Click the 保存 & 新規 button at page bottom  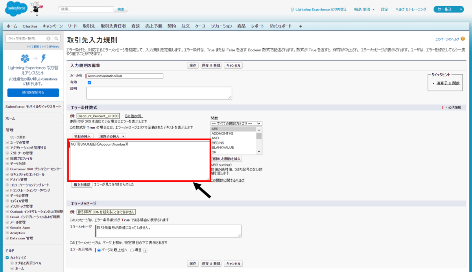[211, 264]
